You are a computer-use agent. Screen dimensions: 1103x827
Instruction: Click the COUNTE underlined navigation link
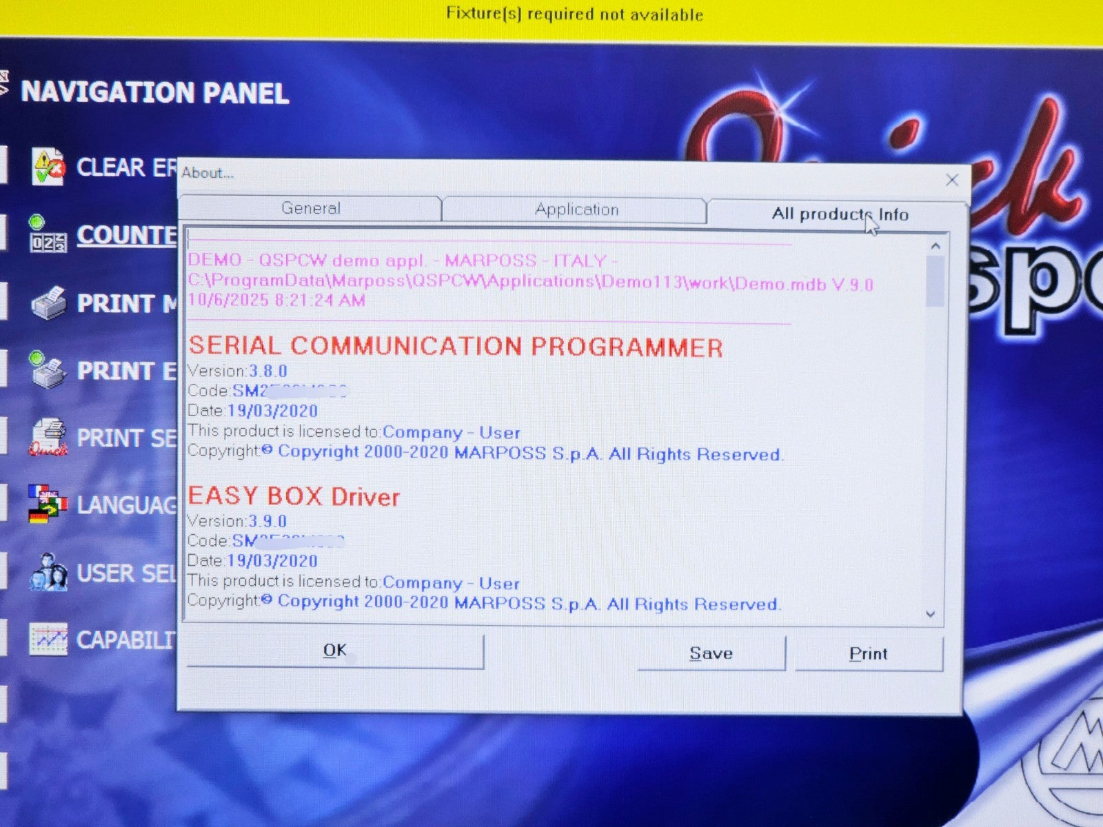tap(126, 235)
